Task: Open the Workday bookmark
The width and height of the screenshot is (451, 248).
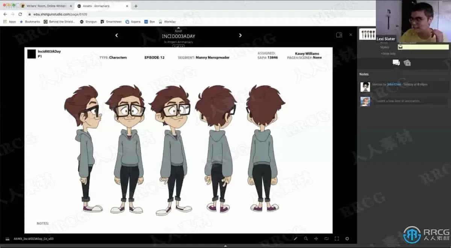Action: click(167, 22)
